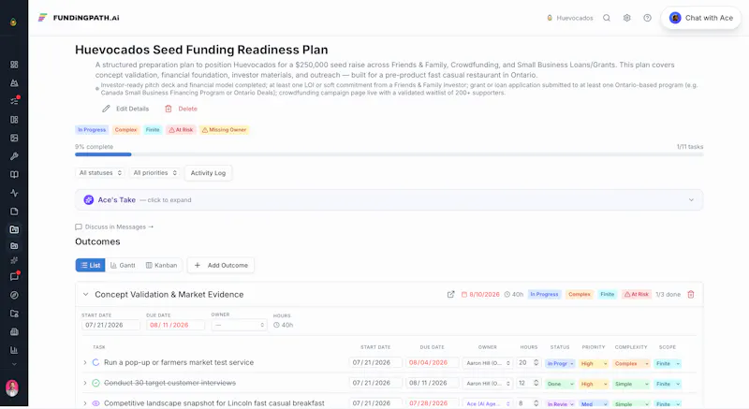Open Chat with Ace

coord(700,18)
